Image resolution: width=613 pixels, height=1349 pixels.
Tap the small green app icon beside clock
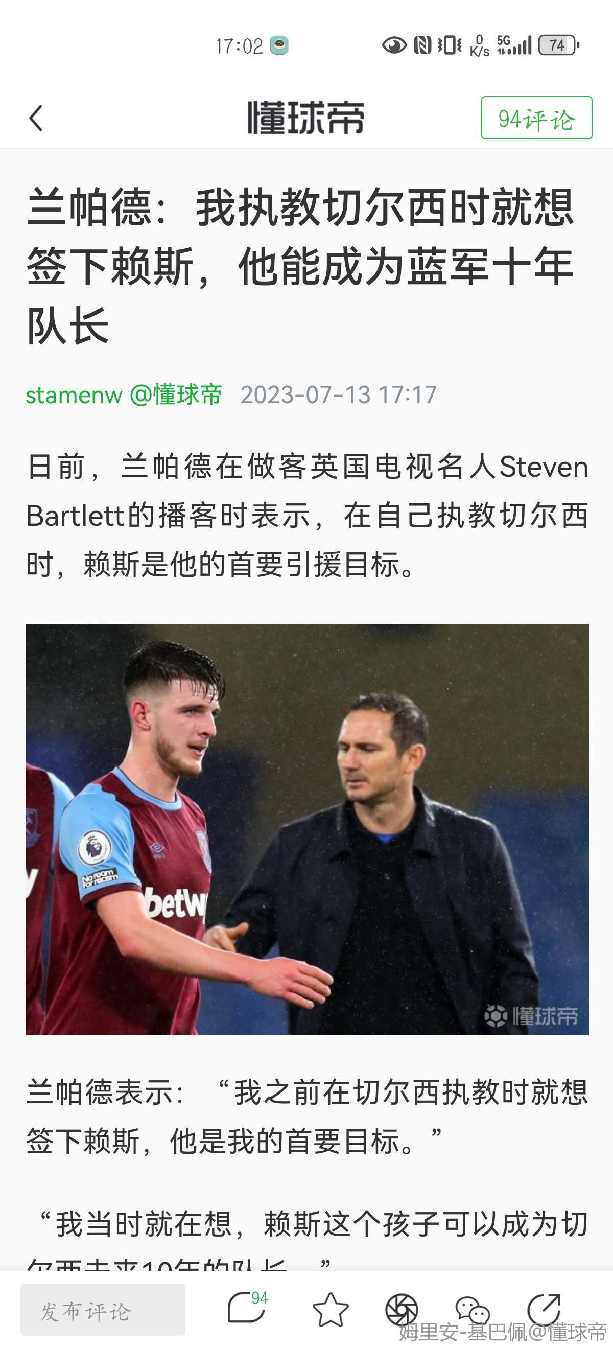click(x=279, y=45)
